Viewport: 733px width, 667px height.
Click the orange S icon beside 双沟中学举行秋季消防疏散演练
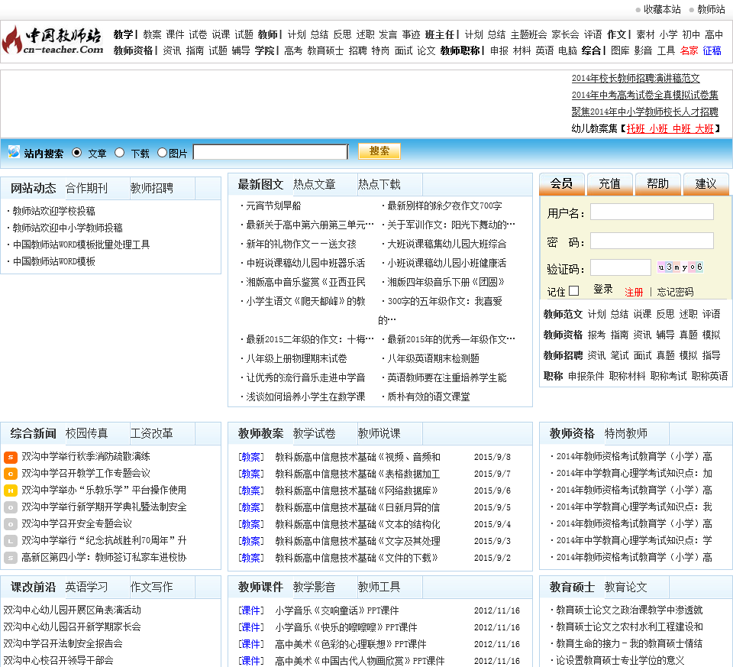(10, 457)
